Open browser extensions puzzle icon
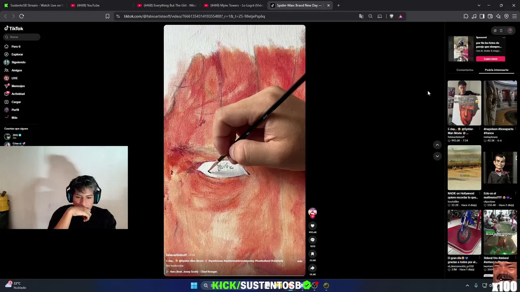Viewport: 520px width, 292px height. coord(466,16)
